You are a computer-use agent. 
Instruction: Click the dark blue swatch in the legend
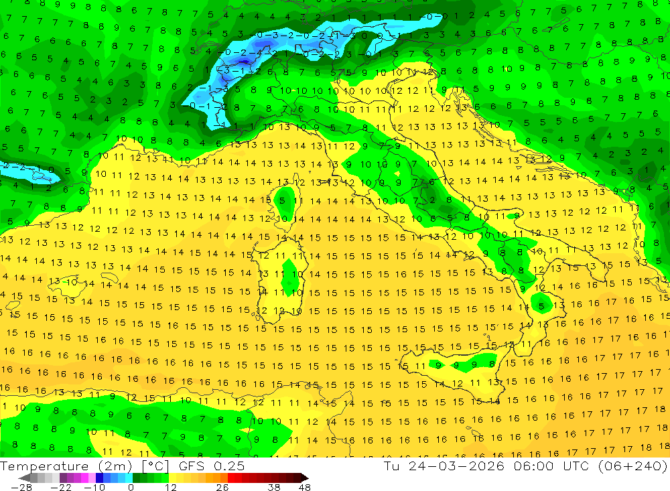coord(99,478)
